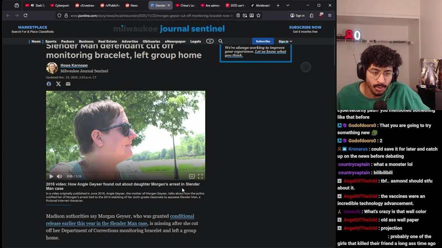This screenshot has width=442, height=248.
Task: Select the Legals nav item
Action: 195,41
